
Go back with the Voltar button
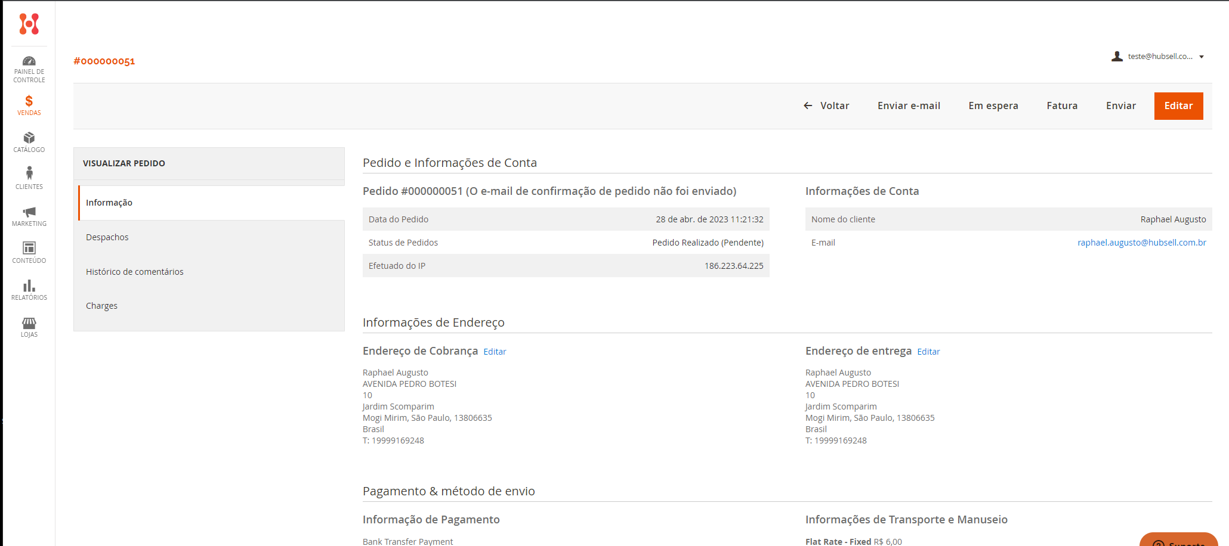tap(826, 106)
